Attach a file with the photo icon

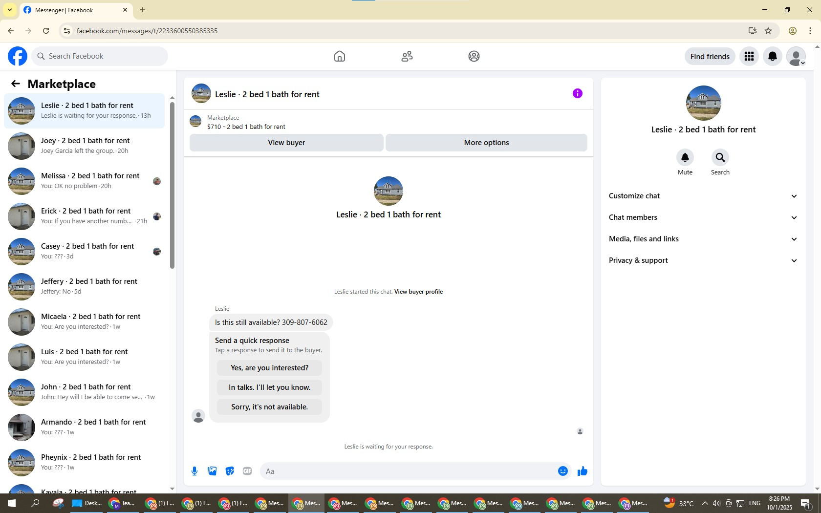pyautogui.click(x=212, y=471)
